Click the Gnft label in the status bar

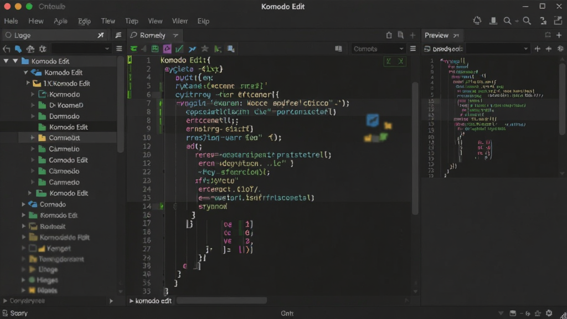[x=287, y=313]
